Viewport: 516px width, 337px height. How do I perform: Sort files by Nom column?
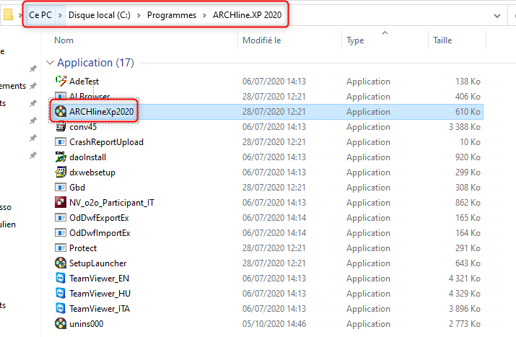[x=64, y=40]
